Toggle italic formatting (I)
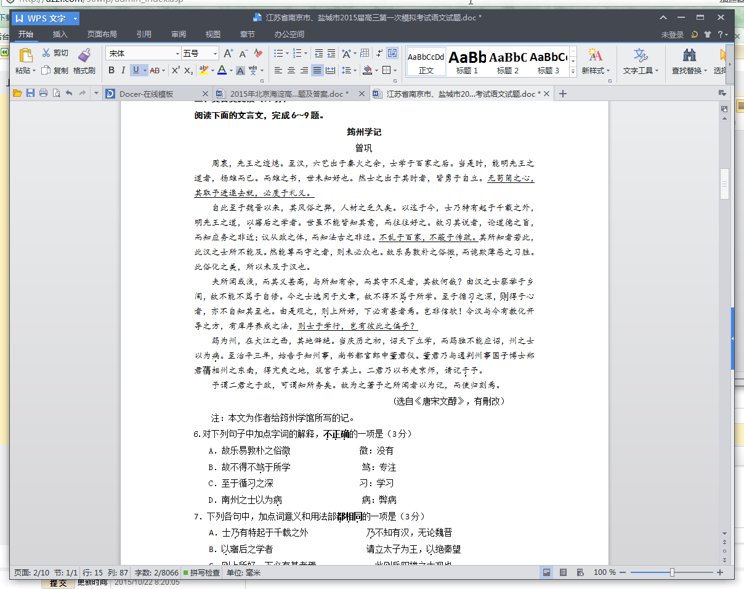Screen dimensions: 744x589 [123, 70]
